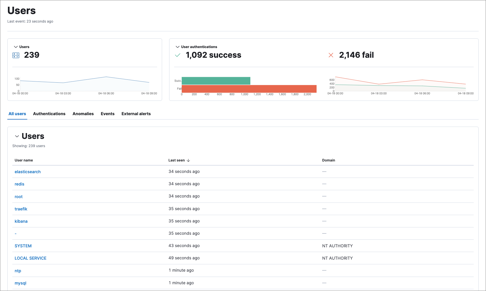
Task: Open SYSTEM user details
Action: pos(23,246)
